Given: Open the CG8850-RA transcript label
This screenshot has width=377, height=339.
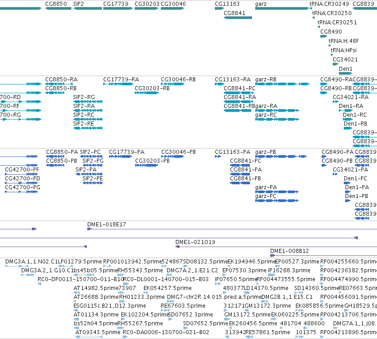Looking at the screenshot, I should [x=61, y=80].
